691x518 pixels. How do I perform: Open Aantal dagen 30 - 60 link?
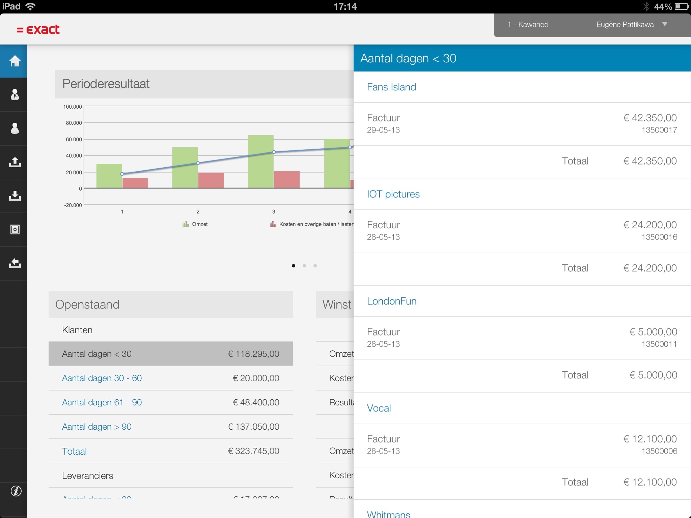pyautogui.click(x=102, y=378)
